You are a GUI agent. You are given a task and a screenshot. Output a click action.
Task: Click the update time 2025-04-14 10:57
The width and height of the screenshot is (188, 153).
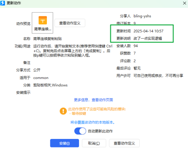click(x=148, y=31)
